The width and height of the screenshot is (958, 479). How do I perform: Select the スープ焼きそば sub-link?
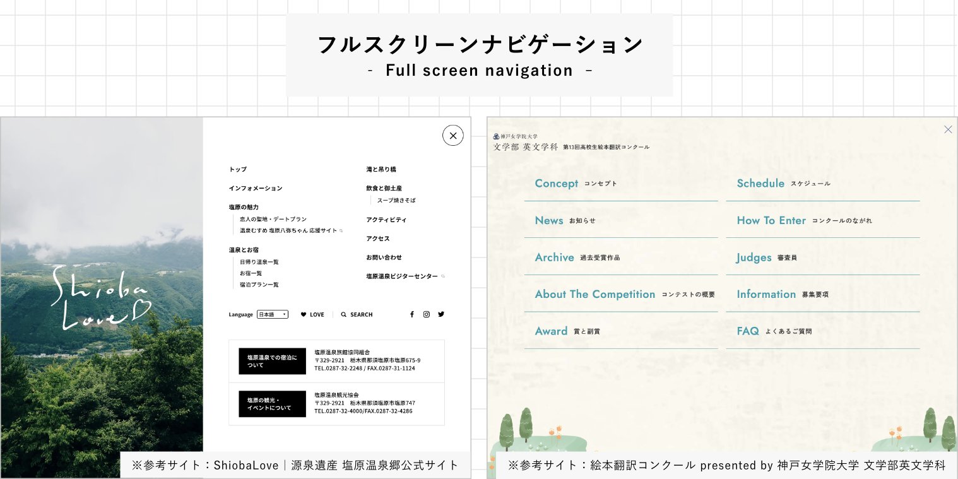click(396, 200)
